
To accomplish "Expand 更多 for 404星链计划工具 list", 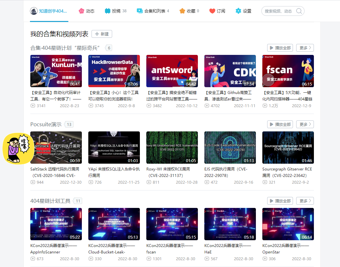I will click(305, 201).
